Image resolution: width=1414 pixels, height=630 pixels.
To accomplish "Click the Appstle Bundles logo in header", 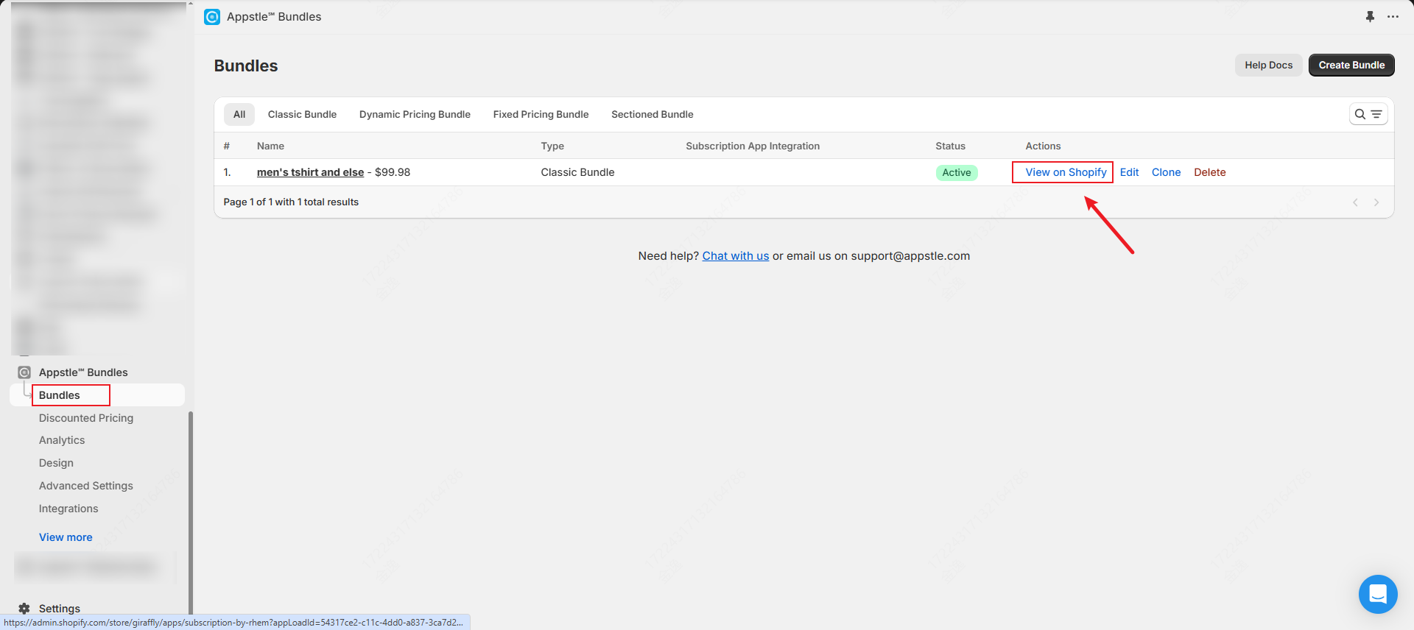I will [x=212, y=16].
